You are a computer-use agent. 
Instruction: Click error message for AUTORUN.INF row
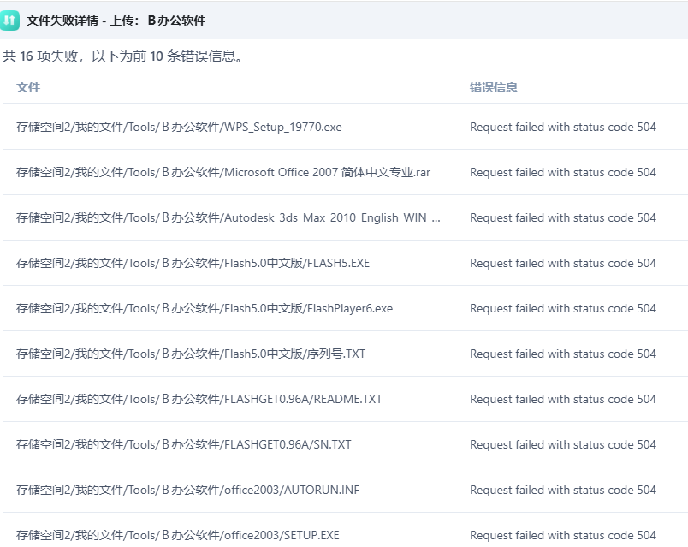[x=563, y=490]
